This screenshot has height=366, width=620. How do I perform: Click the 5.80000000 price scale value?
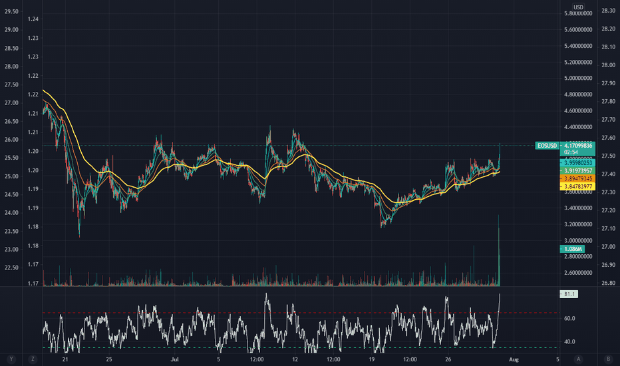click(x=578, y=13)
